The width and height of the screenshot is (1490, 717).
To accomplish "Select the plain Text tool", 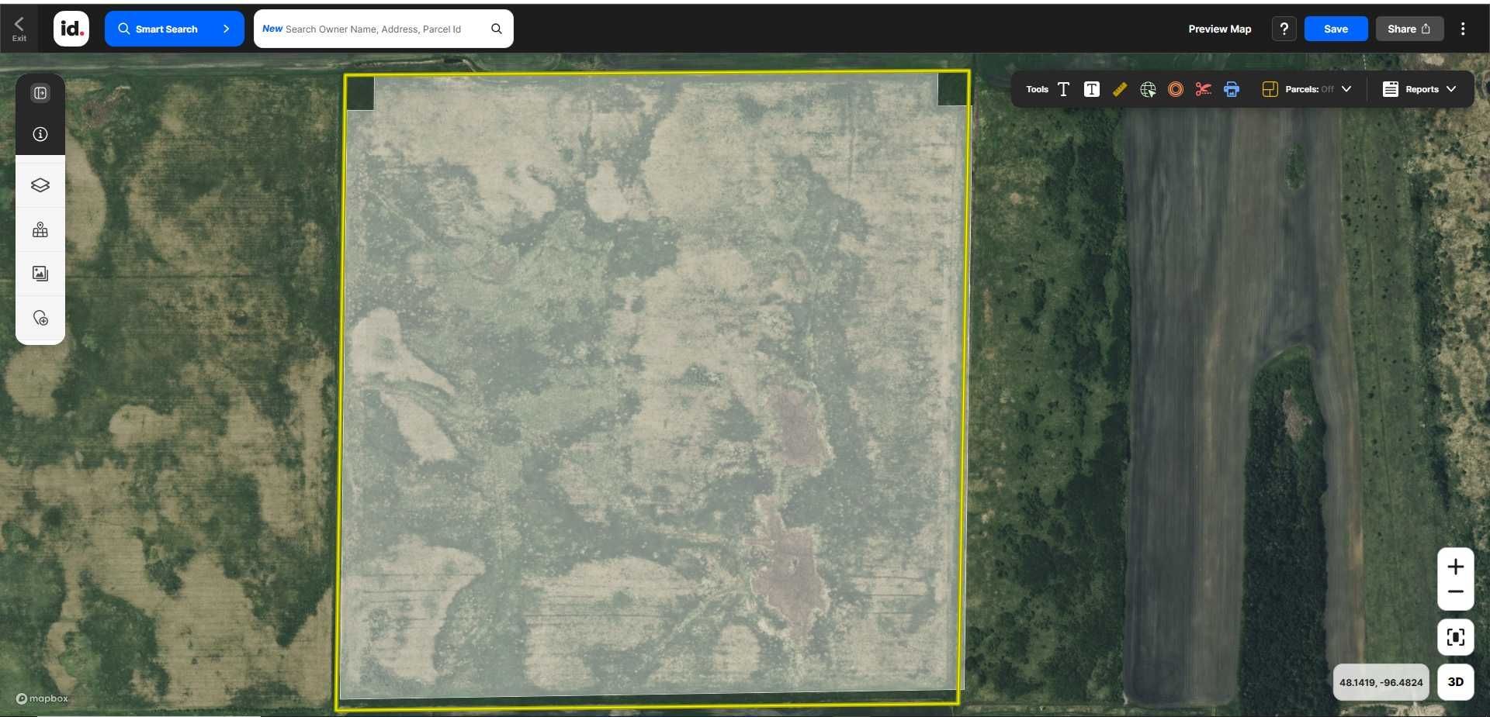I will 1063,89.
